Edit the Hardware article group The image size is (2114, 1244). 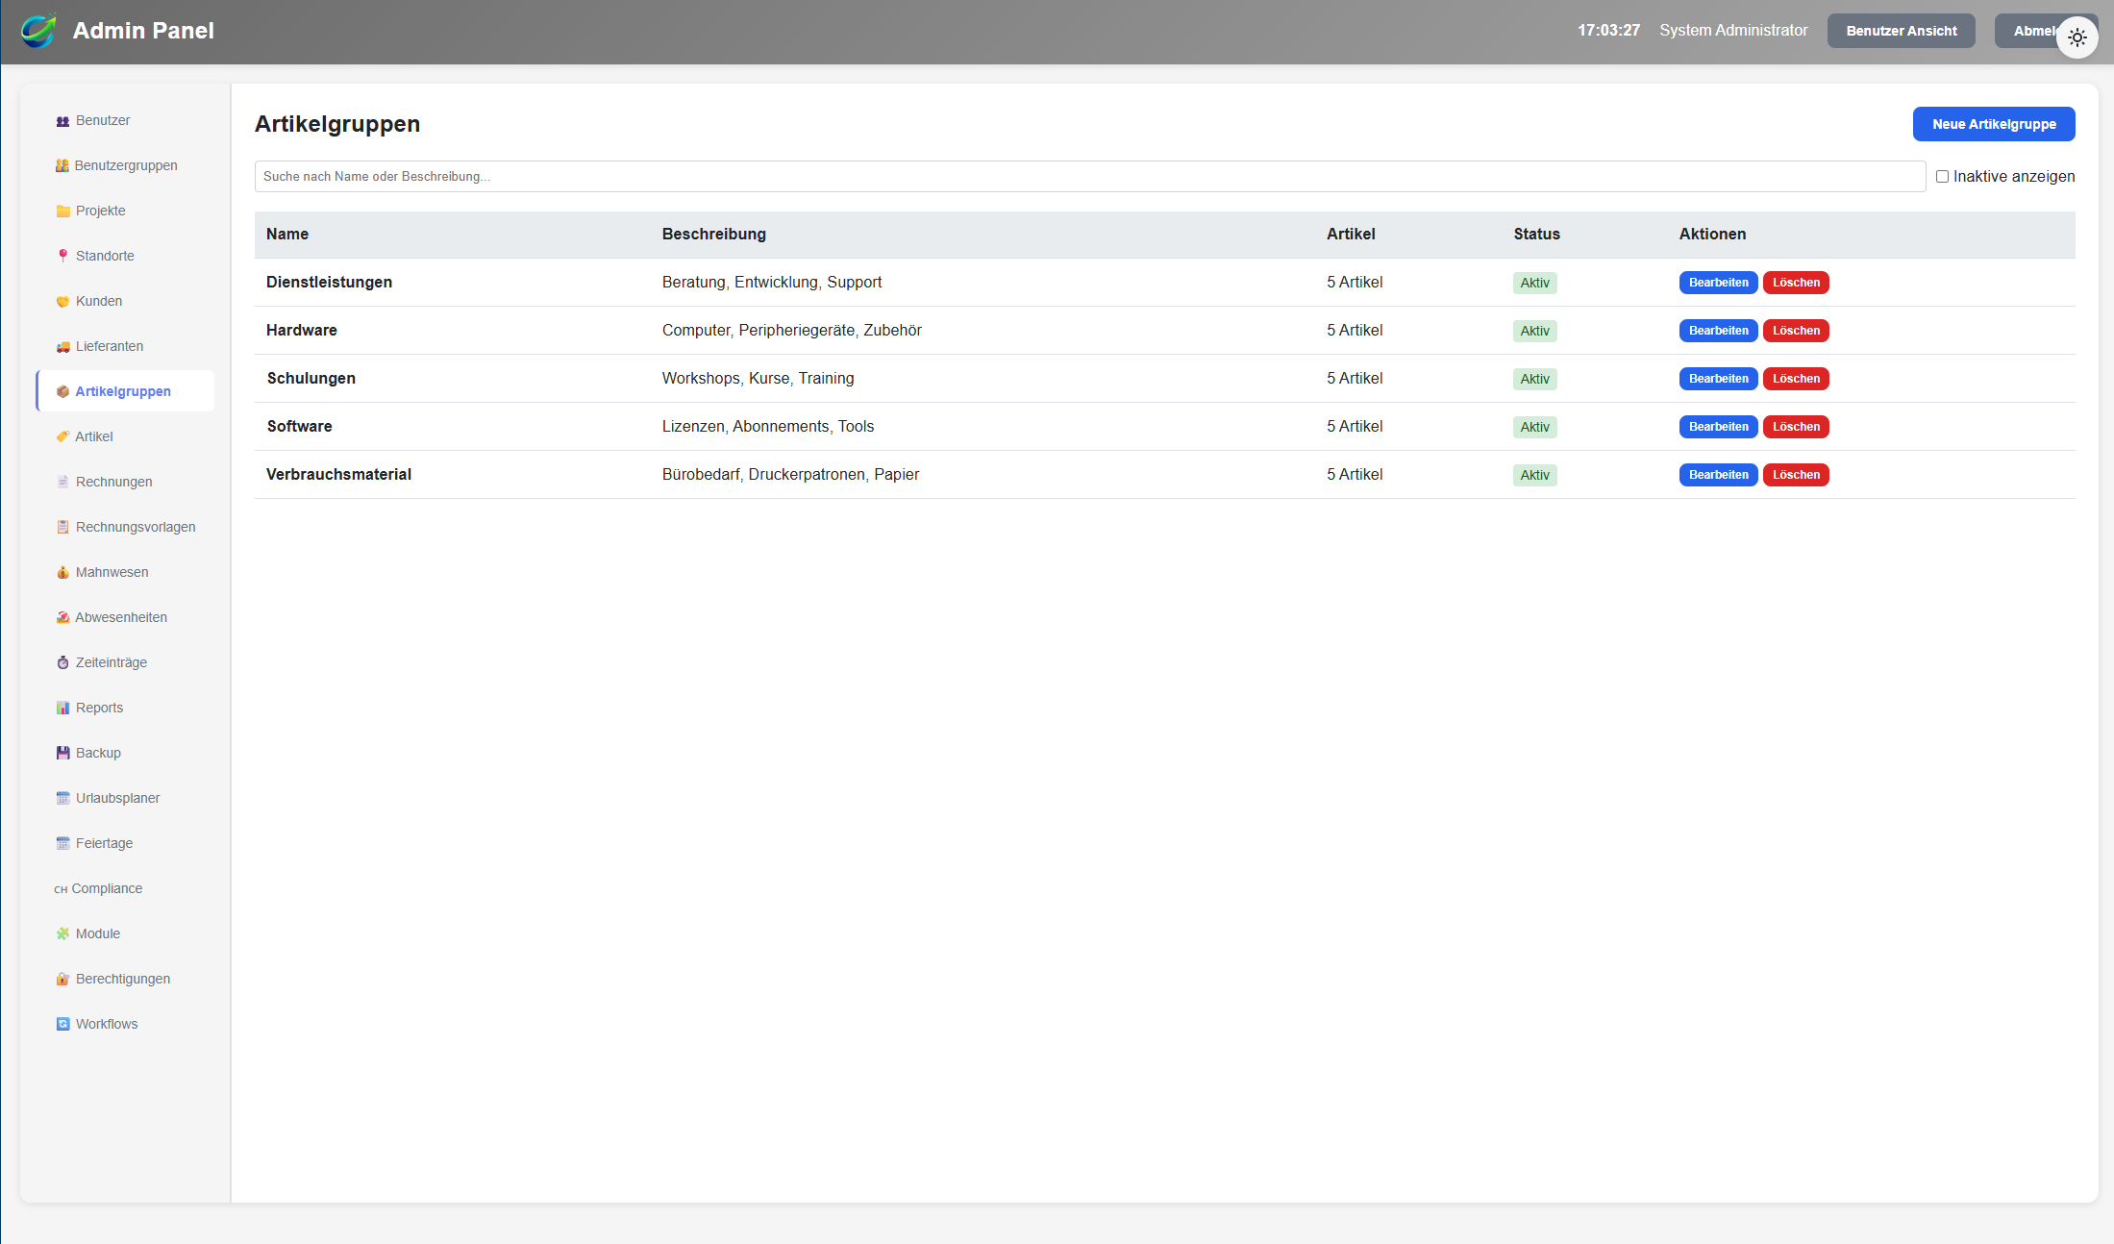coord(1718,331)
